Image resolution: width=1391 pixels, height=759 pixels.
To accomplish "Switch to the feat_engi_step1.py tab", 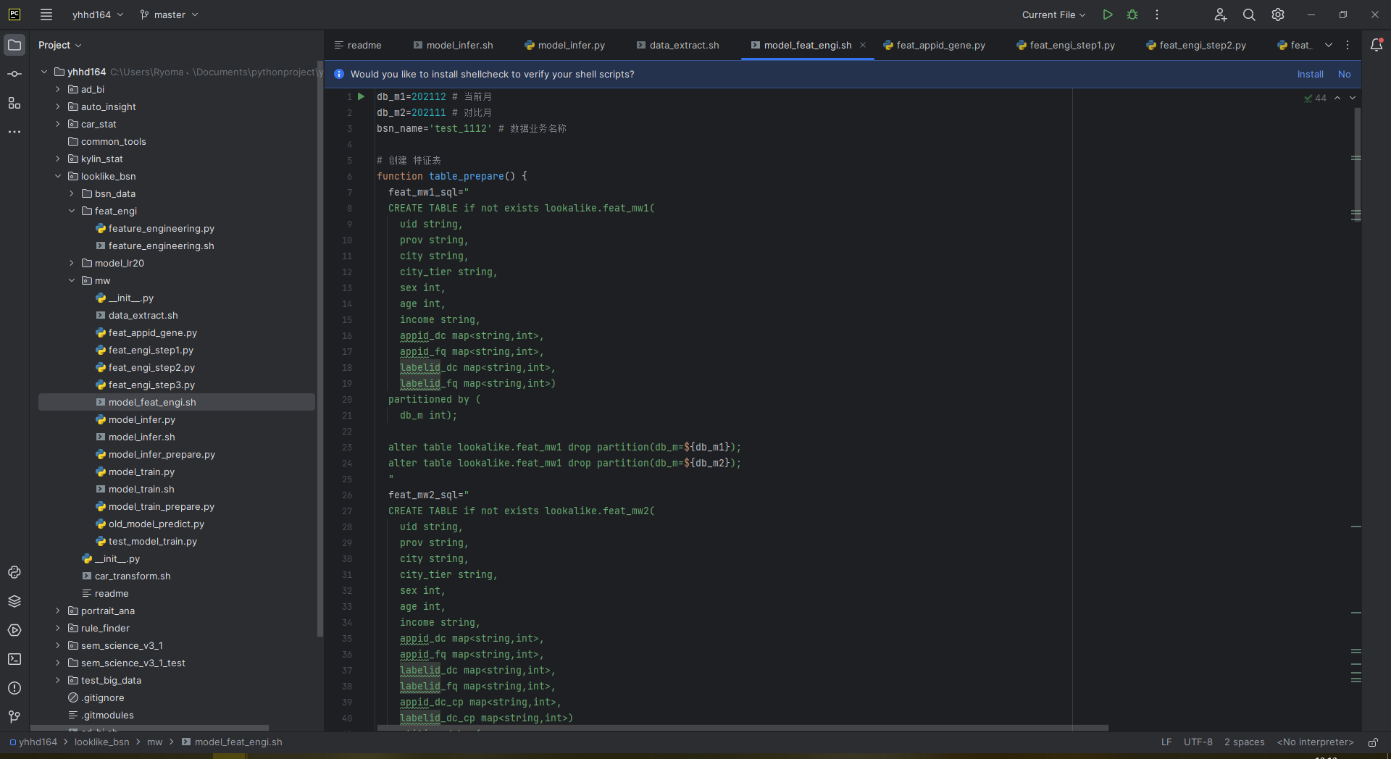I will (1066, 45).
